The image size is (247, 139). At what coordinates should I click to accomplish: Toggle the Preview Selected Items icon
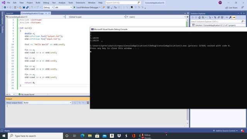click(234, 17)
